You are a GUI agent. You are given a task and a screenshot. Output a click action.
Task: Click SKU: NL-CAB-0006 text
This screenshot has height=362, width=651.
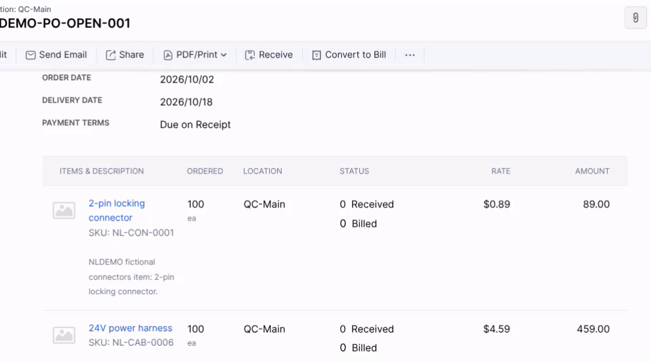pos(131,343)
